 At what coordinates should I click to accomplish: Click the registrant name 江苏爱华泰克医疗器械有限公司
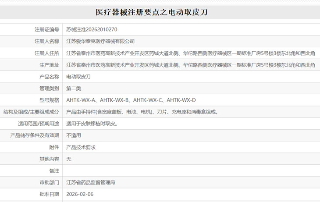[x=100, y=41]
